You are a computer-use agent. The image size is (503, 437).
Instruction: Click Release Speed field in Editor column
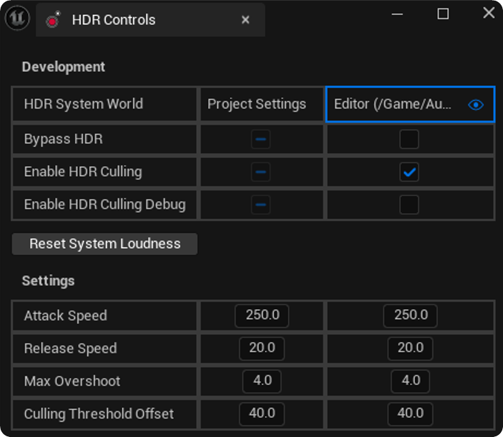click(410, 348)
